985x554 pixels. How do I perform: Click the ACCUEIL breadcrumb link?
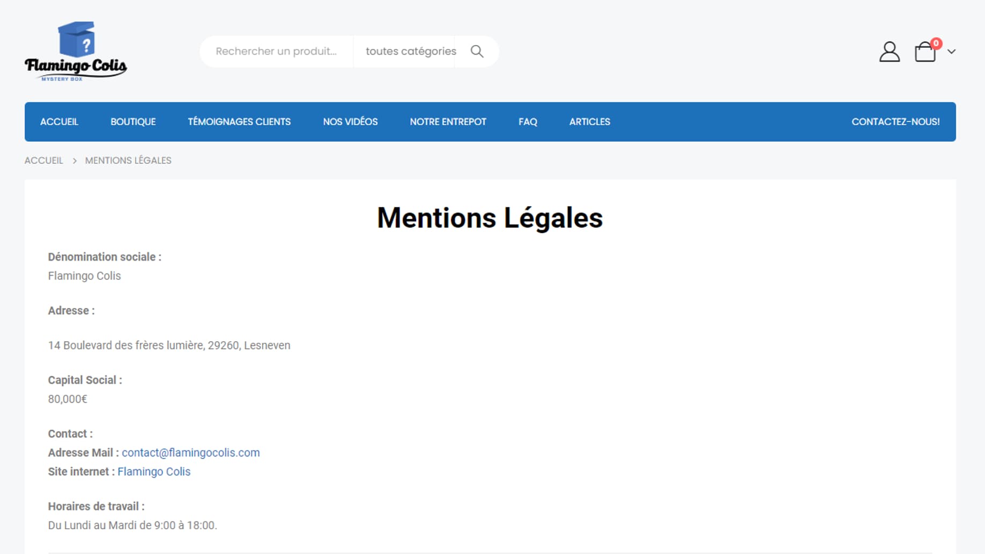[44, 160]
